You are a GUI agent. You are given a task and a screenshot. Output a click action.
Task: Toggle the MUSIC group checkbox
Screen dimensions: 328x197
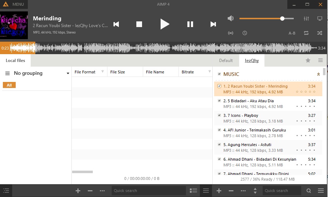[219, 74]
